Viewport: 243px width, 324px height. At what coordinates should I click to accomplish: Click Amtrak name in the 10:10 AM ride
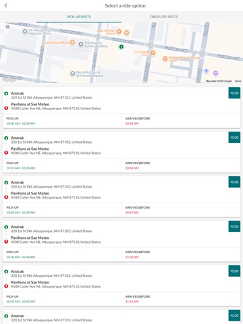(18, 138)
